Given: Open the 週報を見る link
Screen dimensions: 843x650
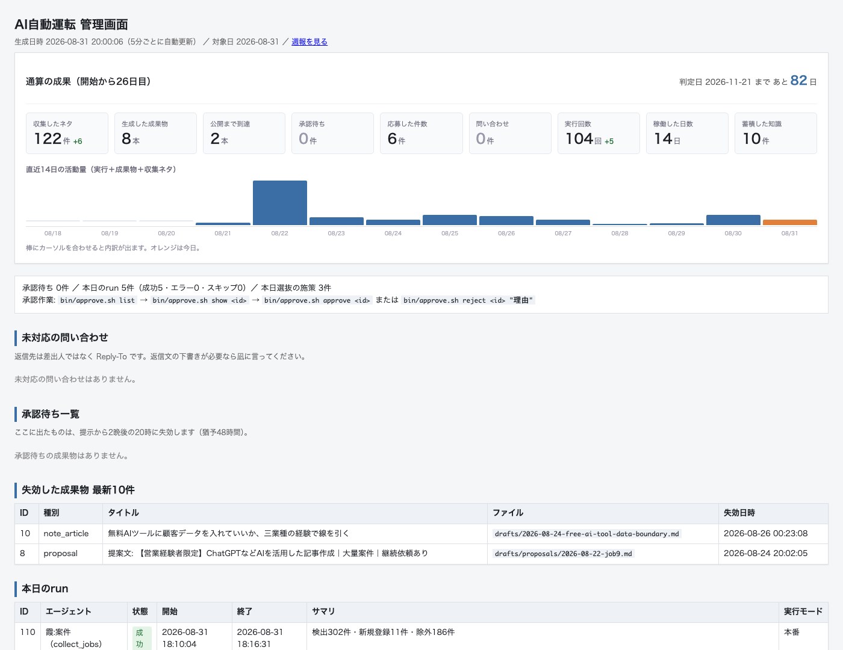Looking at the screenshot, I should point(310,42).
